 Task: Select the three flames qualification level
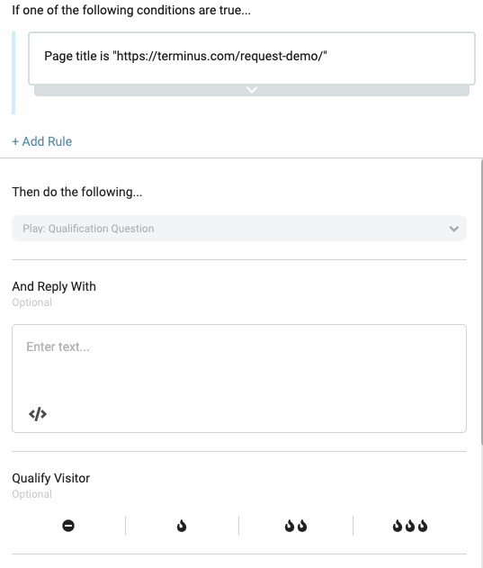coord(410,526)
